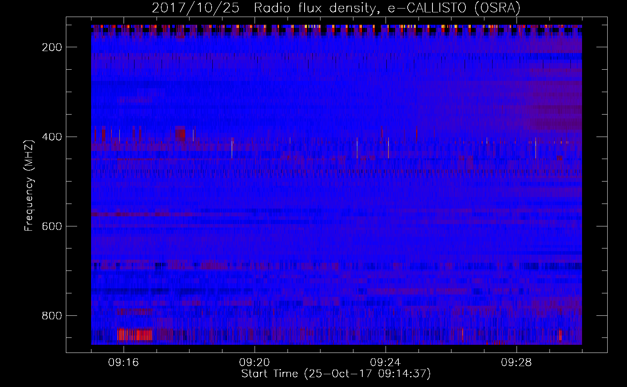Click the 09:28 time tick label
This screenshot has width=627, height=387.
[517, 363]
